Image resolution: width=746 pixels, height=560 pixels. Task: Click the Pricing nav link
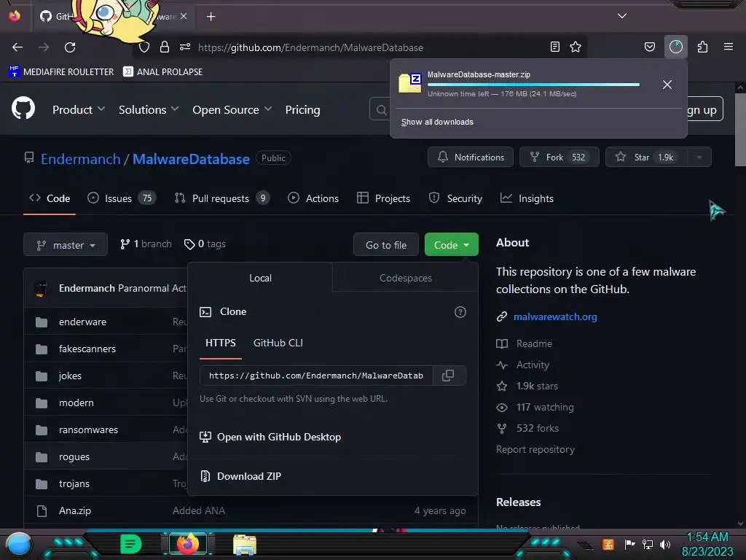[302, 109]
